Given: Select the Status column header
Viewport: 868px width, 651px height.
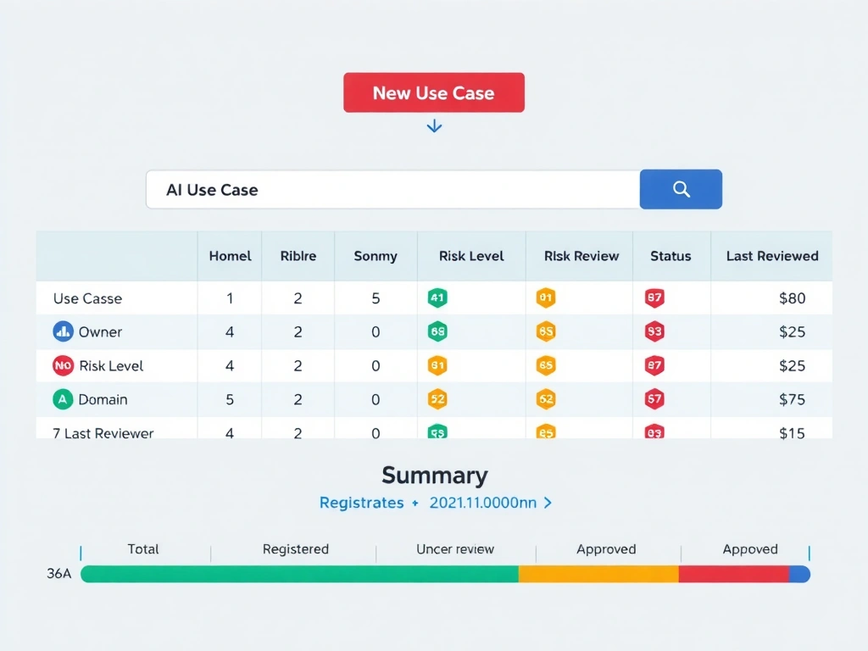Looking at the screenshot, I should click(670, 256).
